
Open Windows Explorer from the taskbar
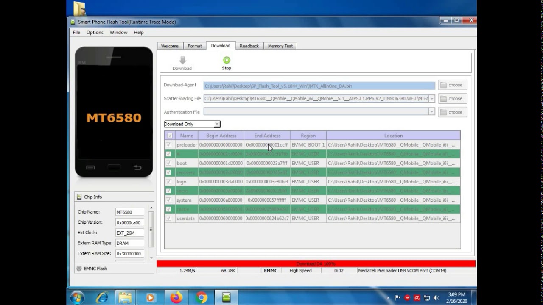click(x=125, y=297)
